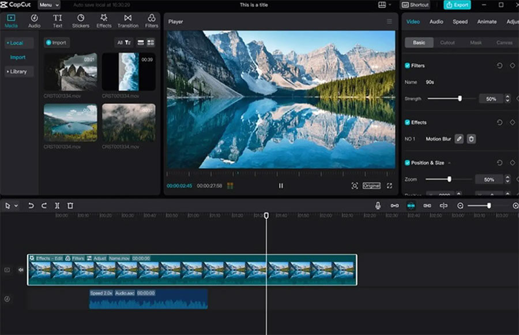Add keyframe for Effects section
Viewport: 519px width, 335px height.
[x=513, y=122]
